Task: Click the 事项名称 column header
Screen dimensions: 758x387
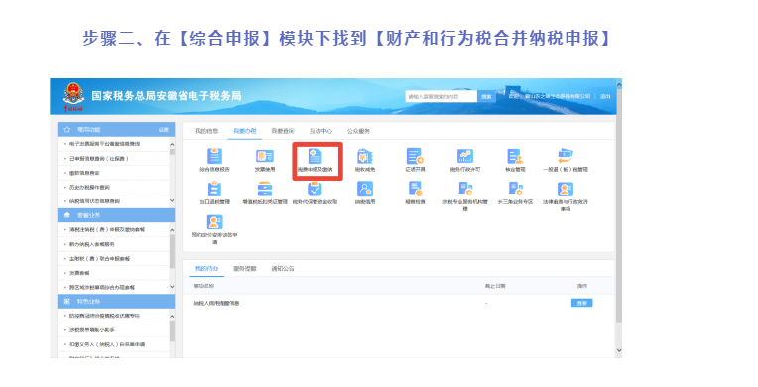Action: [204, 286]
